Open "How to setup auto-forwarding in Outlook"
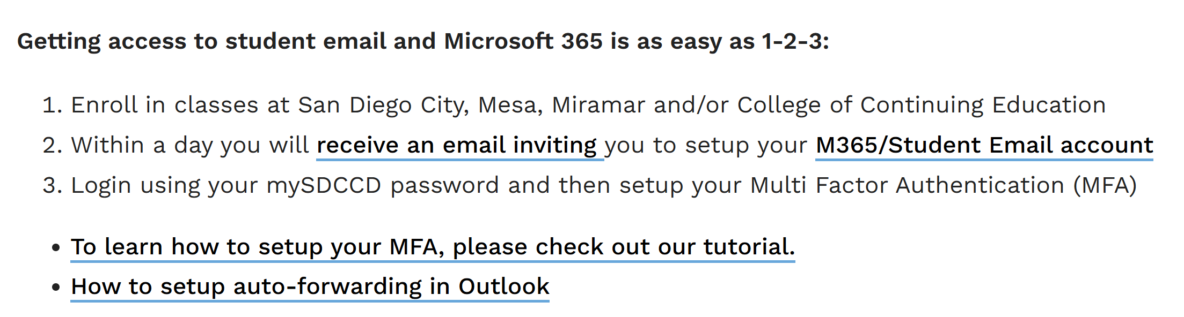The width and height of the screenshot is (1184, 317). click(310, 286)
